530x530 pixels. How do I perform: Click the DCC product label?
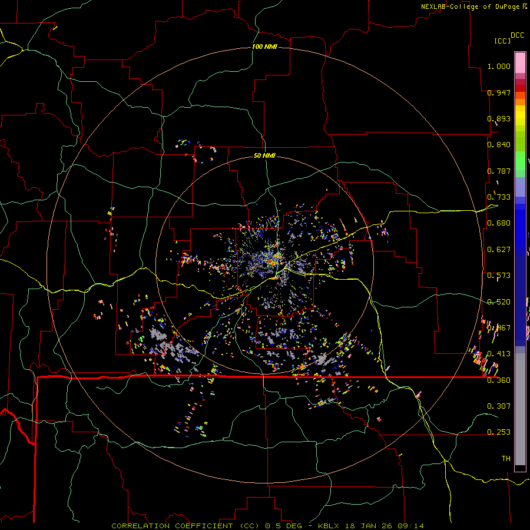pyautogui.click(x=517, y=35)
